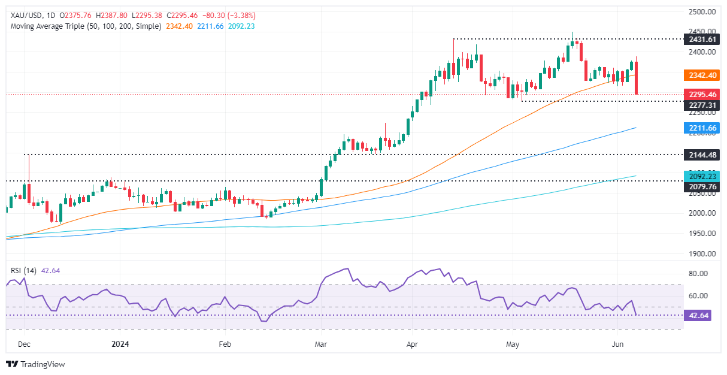The width and height of the screenshot is (727, 375).
Task: Click the TradingView logo icon
Action: 12,364
